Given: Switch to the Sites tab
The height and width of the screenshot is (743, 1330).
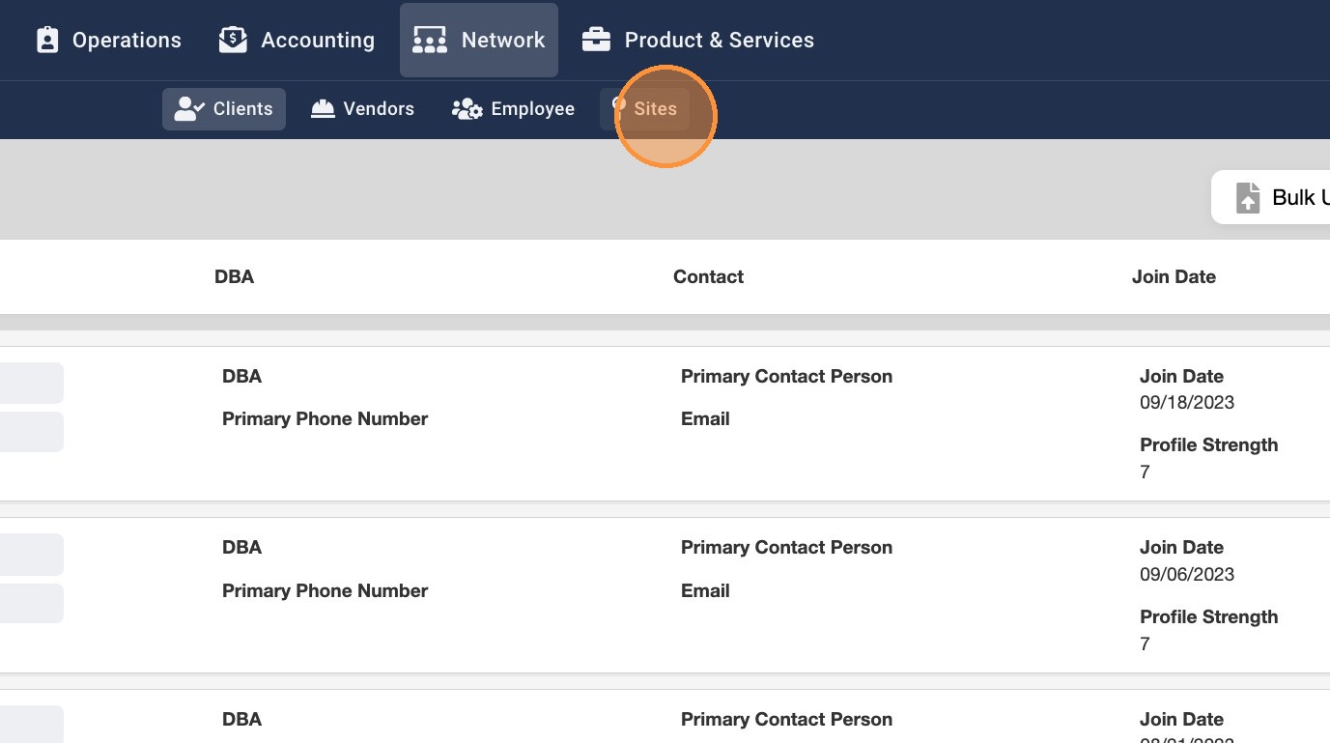Looking at the screenshot, I should (655, 109).
